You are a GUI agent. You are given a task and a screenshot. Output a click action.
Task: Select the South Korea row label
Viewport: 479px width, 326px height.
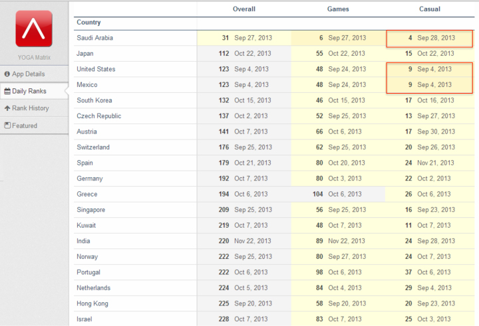click(x=94, y=100)
